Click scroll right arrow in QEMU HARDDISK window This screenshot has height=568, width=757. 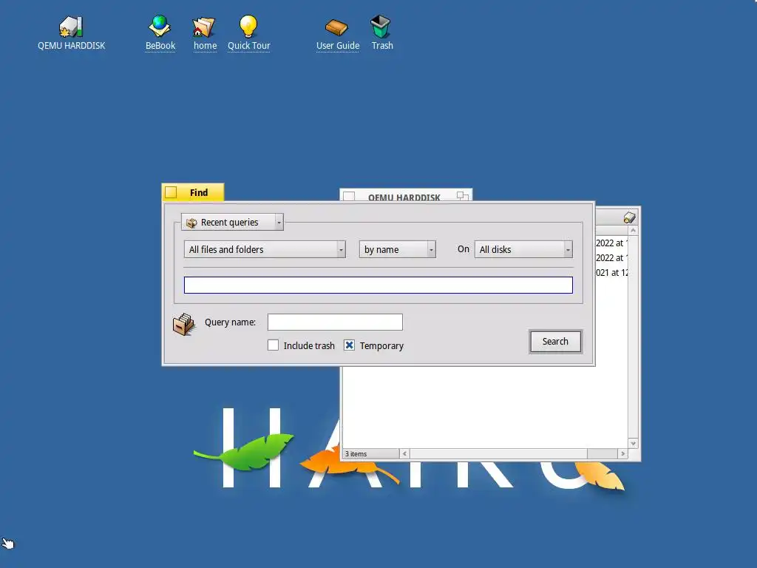[622, 453]
